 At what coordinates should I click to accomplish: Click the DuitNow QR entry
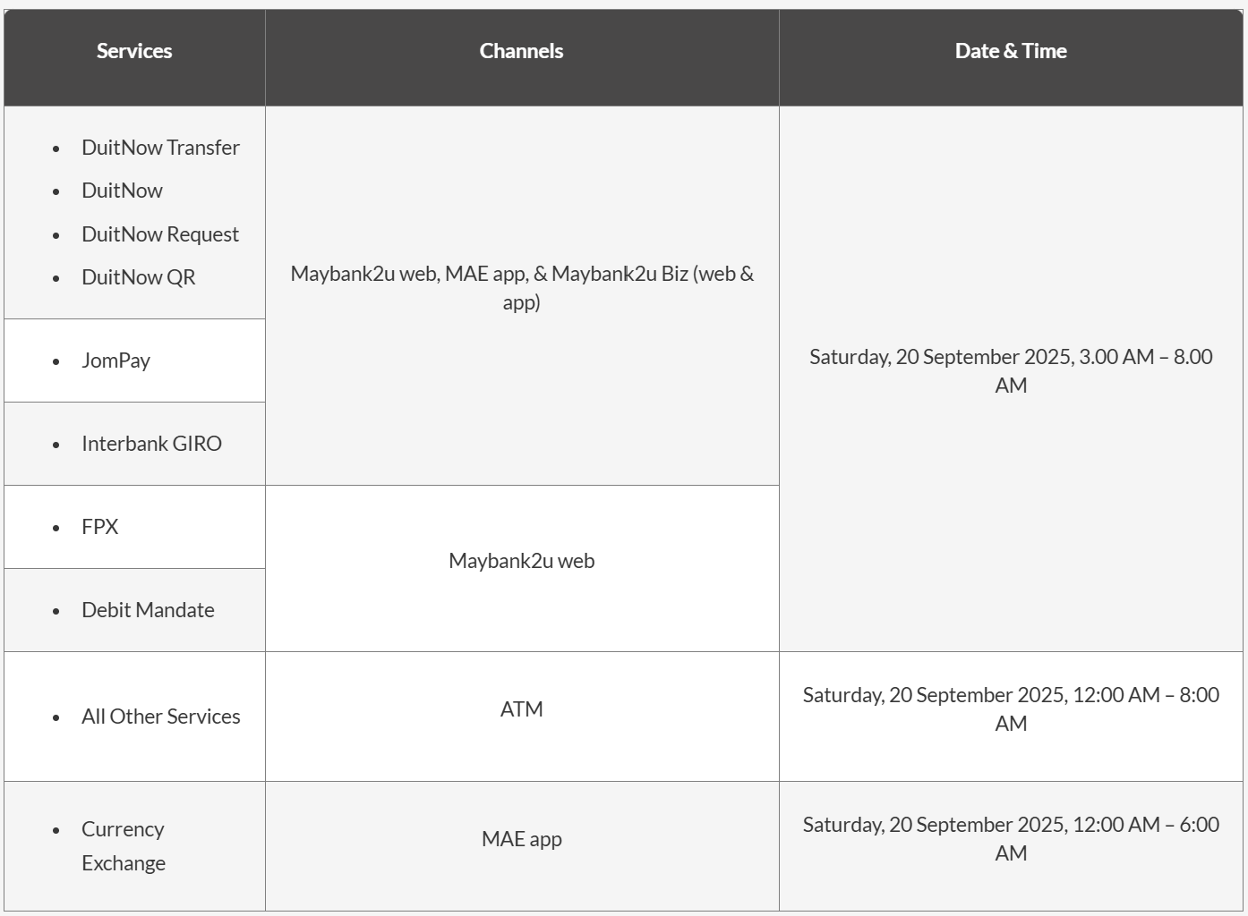point(139,277)
